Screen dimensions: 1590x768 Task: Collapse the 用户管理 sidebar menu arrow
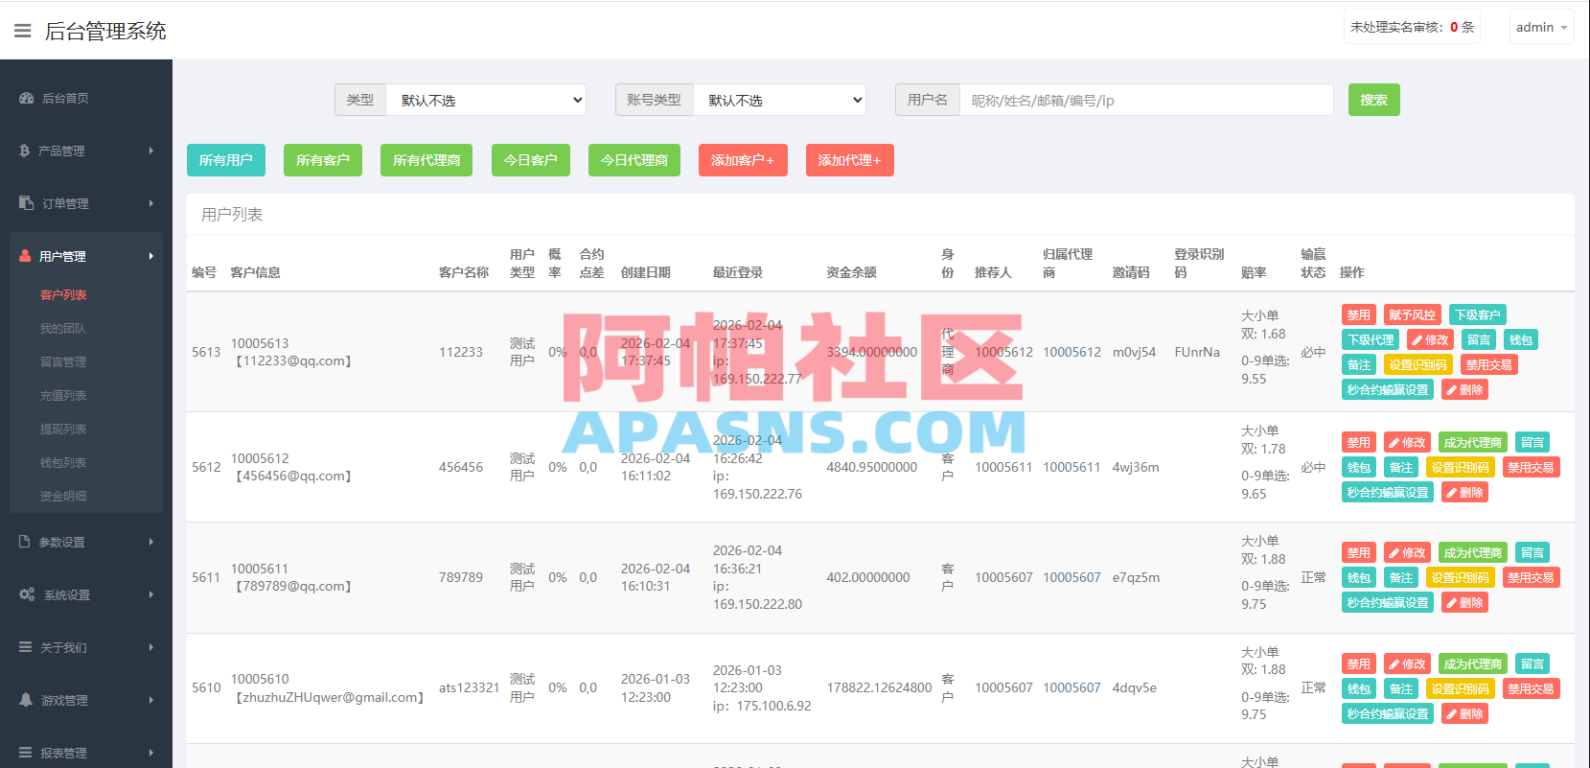pos(151,256)
